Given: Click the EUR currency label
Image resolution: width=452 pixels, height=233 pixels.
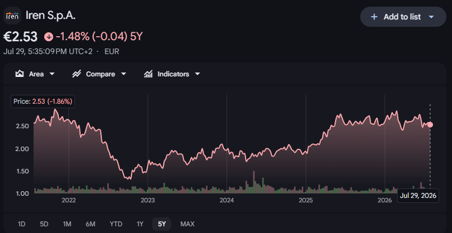Looking at the screenshot, I should point(112,52).
